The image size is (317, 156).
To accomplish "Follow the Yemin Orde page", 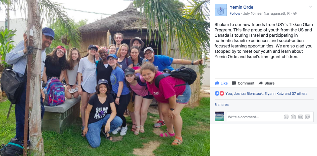I will [x=235, y=13].
